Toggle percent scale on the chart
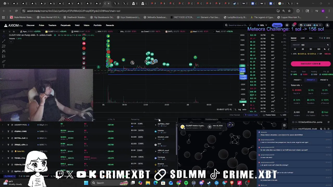333x187 pixels. pos(235,109)
